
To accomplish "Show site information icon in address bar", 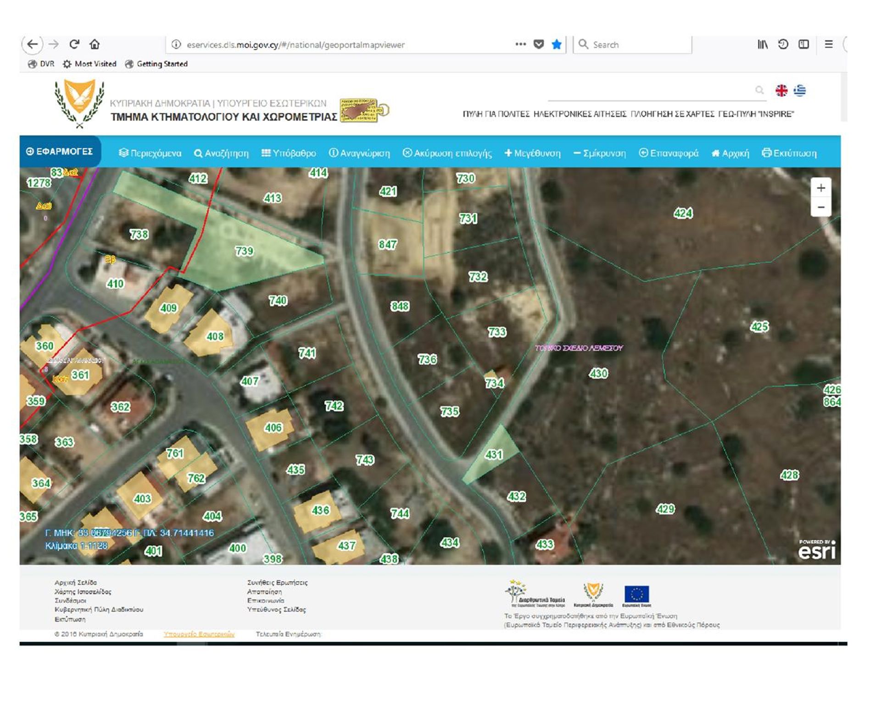I will (176, 45).
